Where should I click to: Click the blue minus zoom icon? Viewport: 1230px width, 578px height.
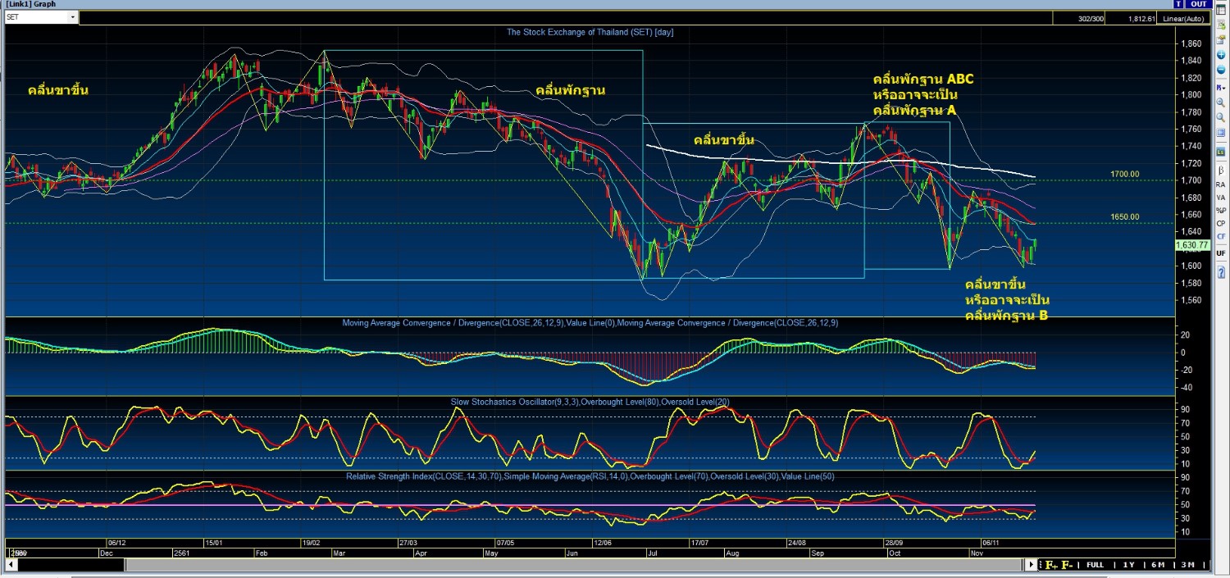pos(1220,70)
